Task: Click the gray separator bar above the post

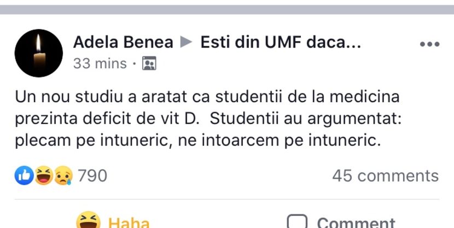Action: point(227,9)
